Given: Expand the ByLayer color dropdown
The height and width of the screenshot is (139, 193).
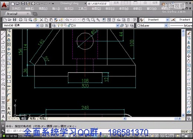Looking at the screenshot, I should [166, 26].
